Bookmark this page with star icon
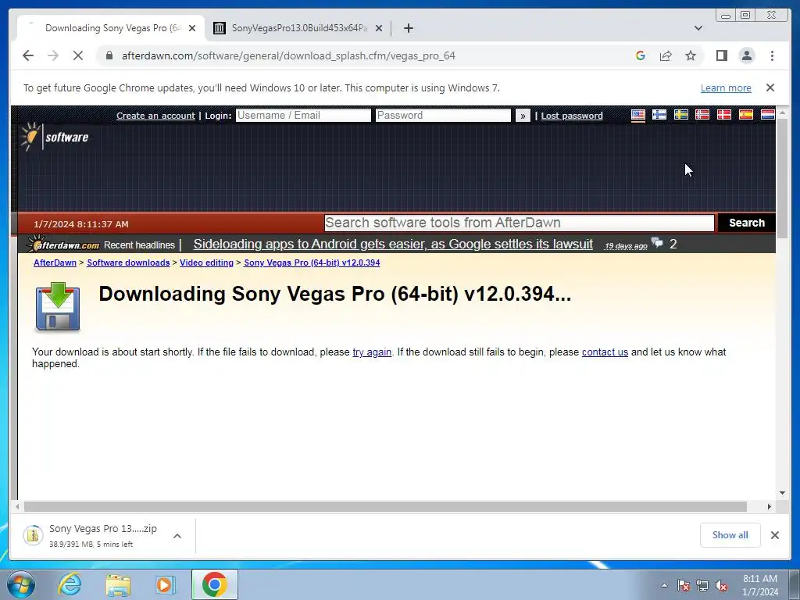 pyautogui.click(x=691, y=55)
